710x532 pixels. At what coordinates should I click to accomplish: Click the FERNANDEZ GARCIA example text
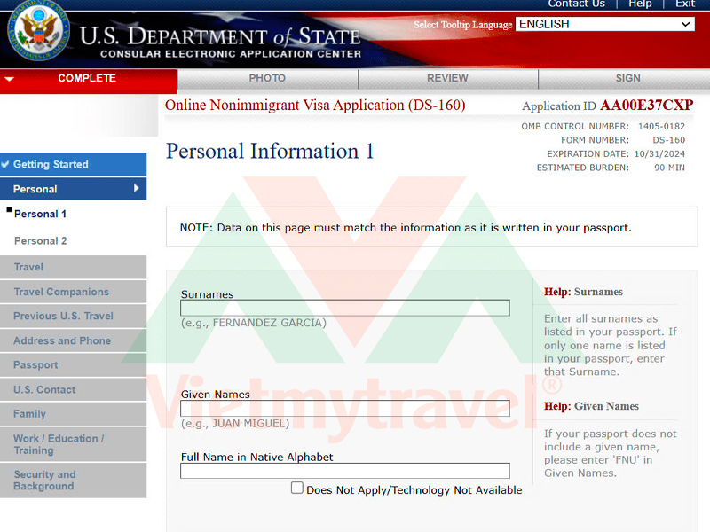[x=254, y=323]
